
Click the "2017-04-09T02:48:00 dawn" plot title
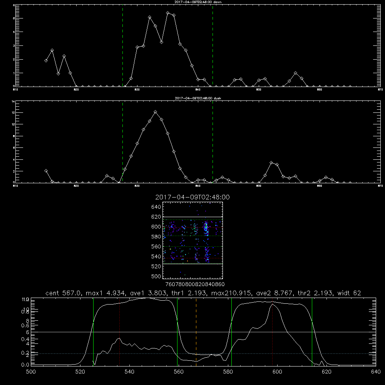click(198, 2)
